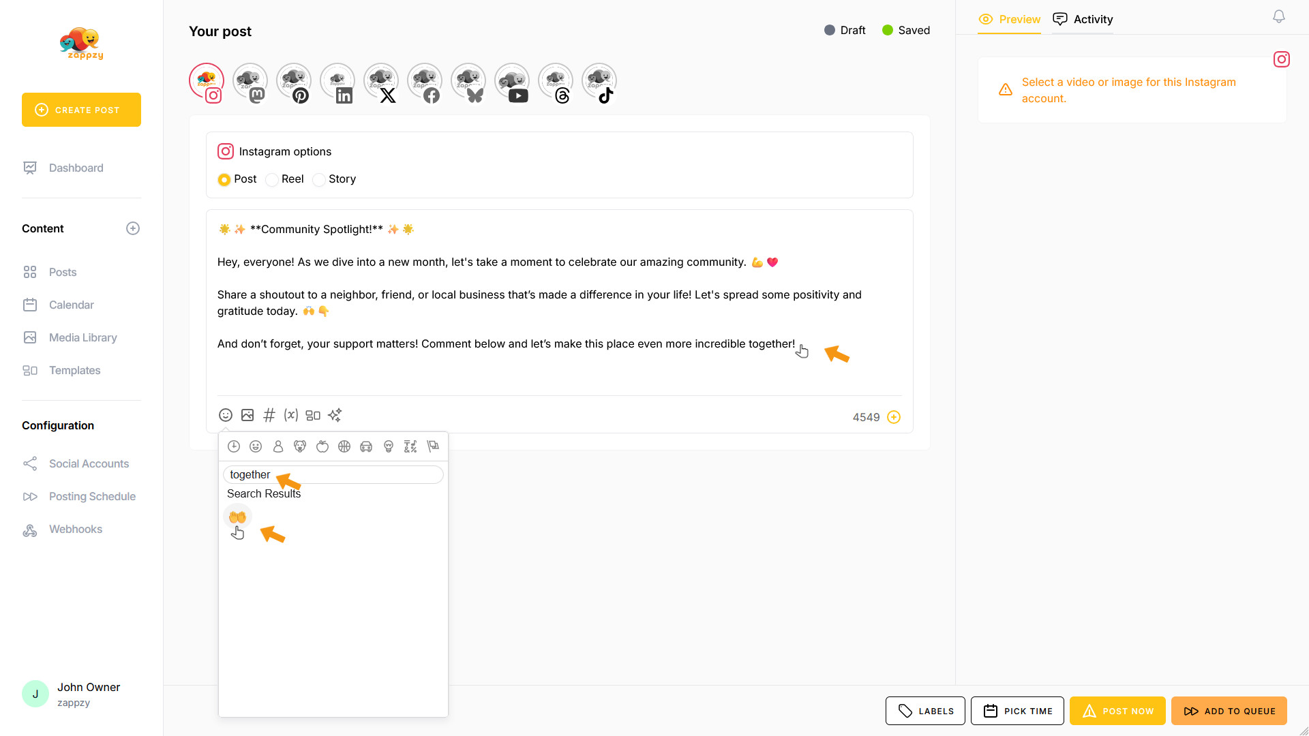Image resolution: width=1309 pixels, height=736 pixels.
Task: Choose the Story radio option
Action: (319, 180)
